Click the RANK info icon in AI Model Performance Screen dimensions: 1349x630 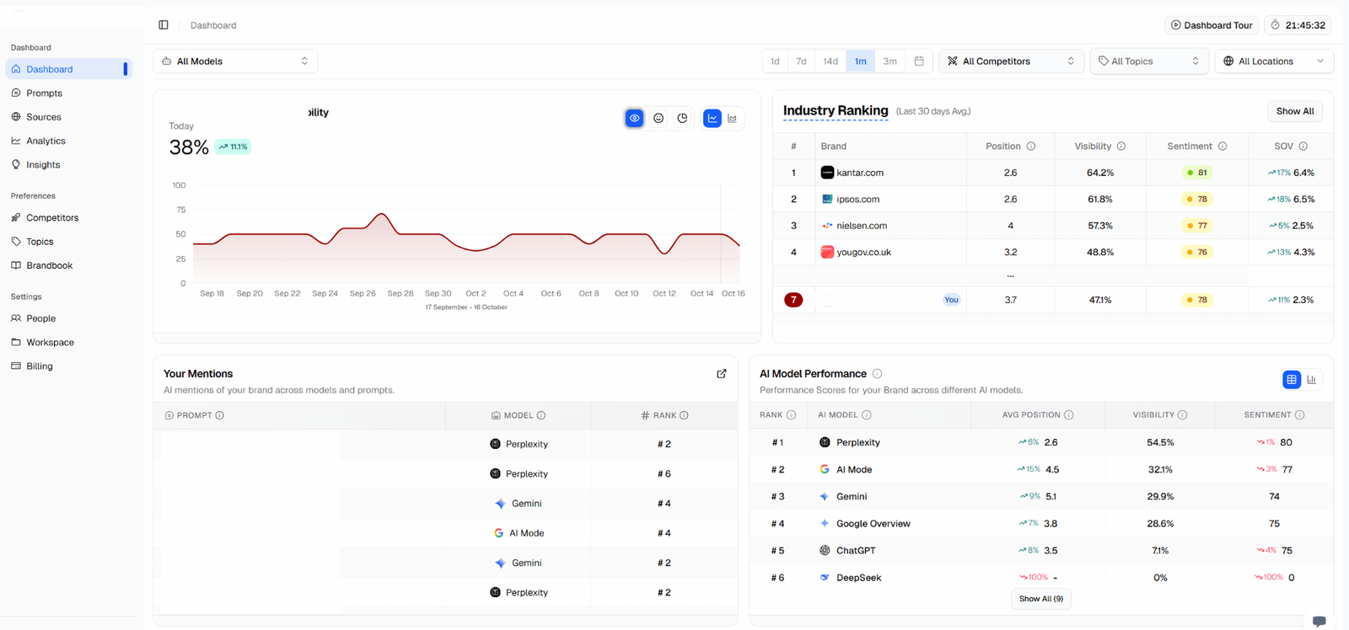791,415
